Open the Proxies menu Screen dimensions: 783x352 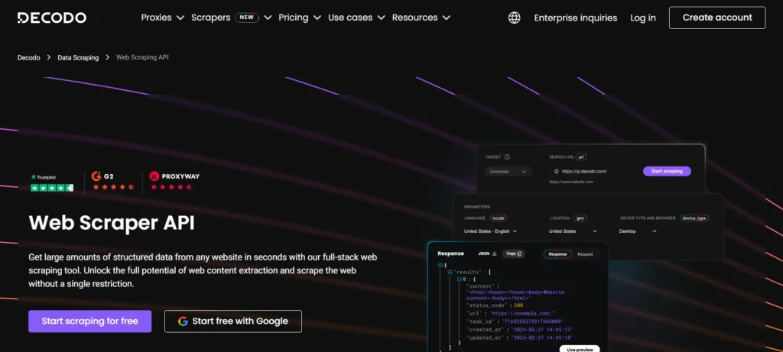[x=163, y=18]
